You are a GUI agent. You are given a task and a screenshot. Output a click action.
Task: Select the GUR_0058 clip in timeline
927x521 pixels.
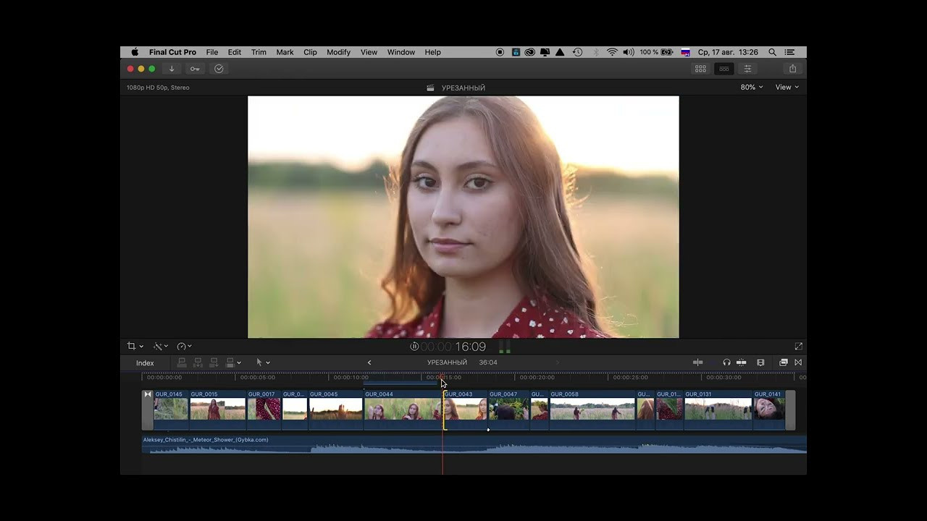pyautogui.click(x=592, y=409)
